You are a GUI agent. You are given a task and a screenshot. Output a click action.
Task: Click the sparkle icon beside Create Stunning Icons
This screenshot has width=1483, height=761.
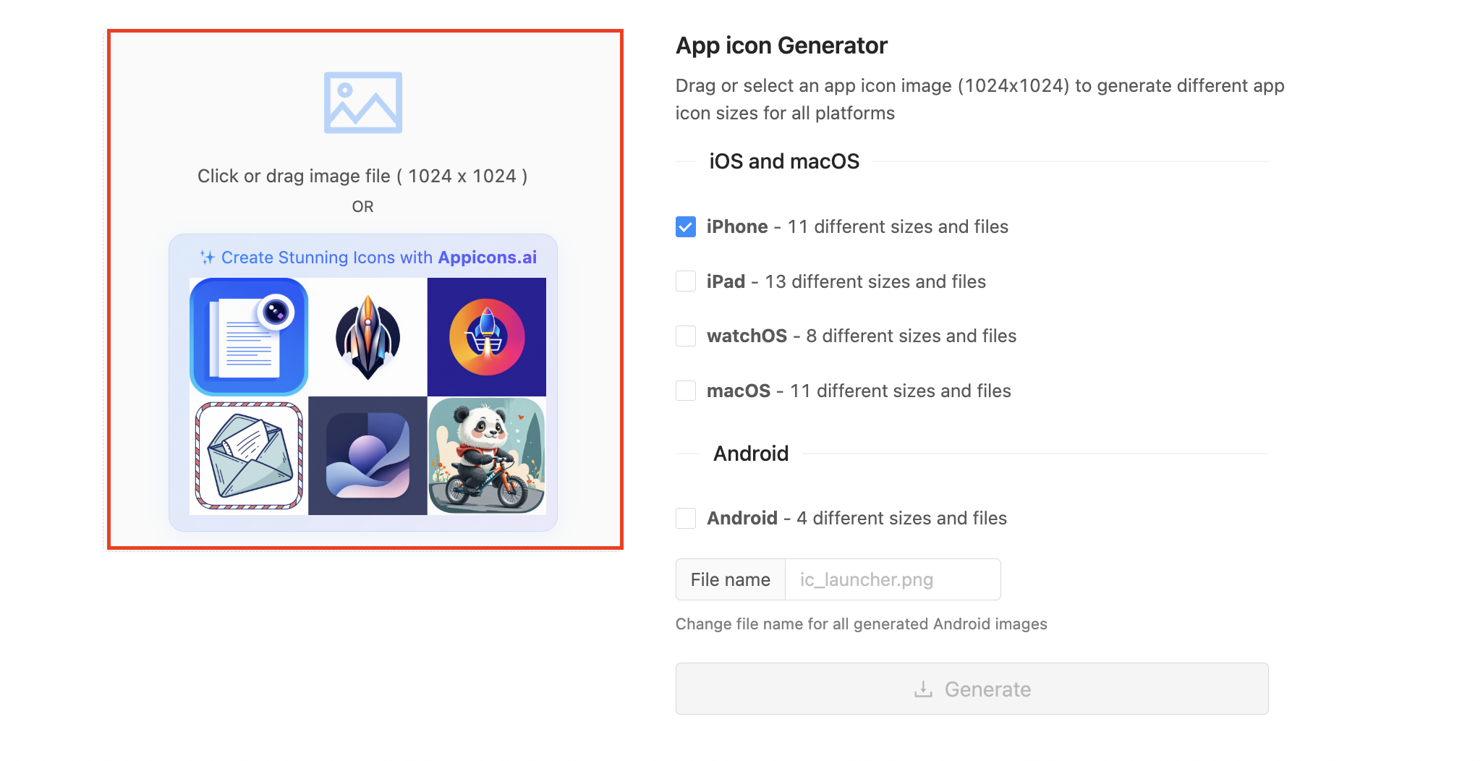[208, 258]
